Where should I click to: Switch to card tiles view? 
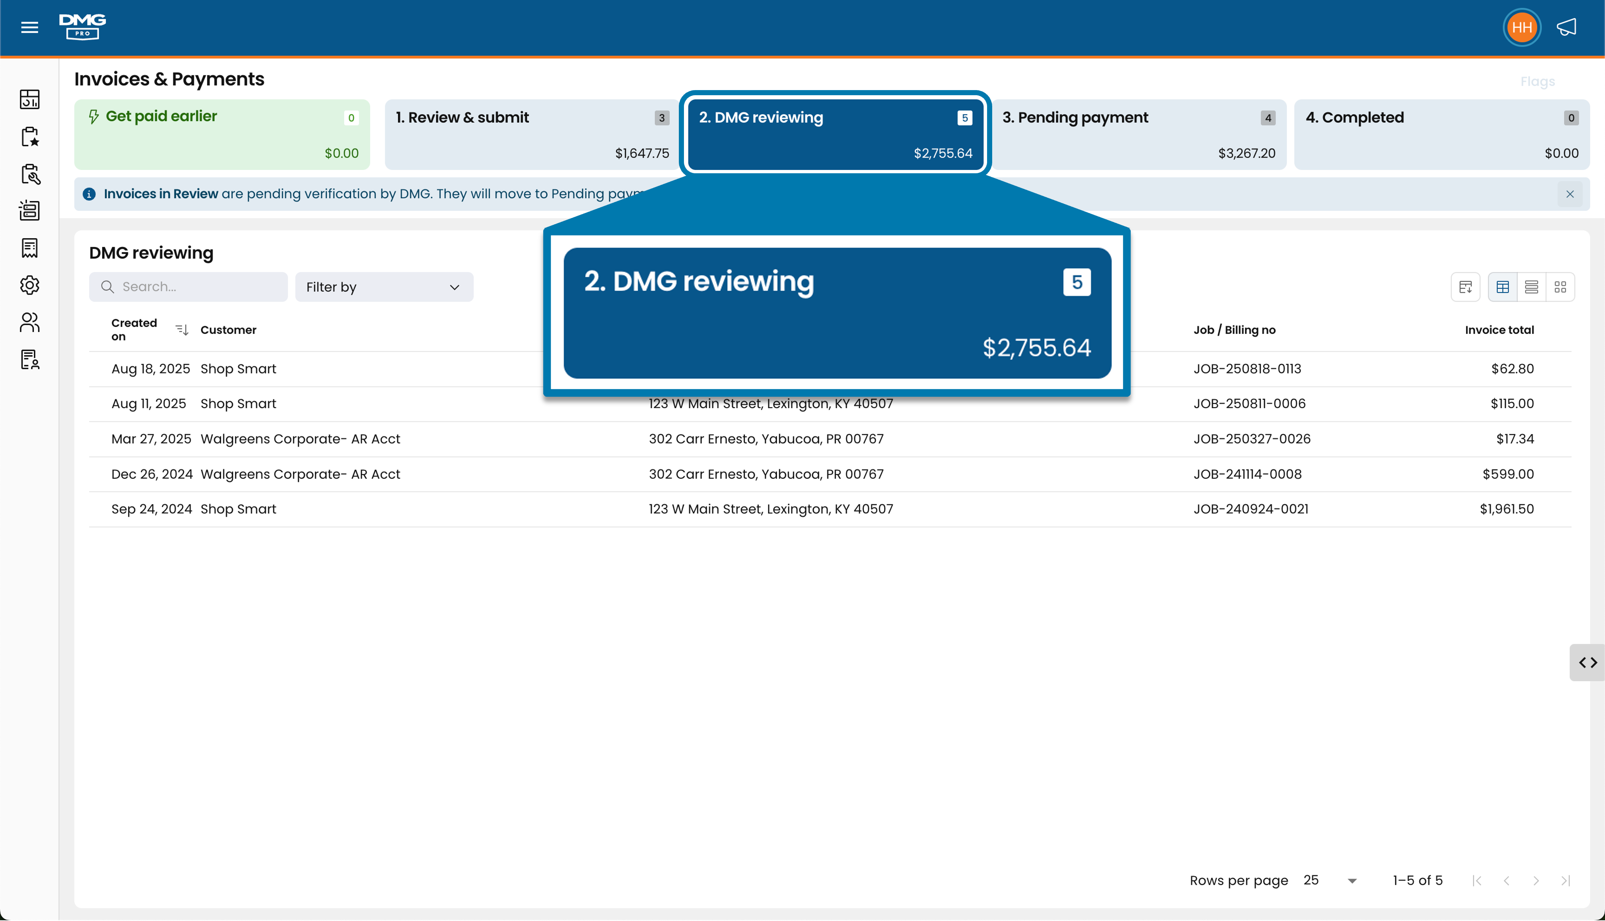click(1560, 287)
